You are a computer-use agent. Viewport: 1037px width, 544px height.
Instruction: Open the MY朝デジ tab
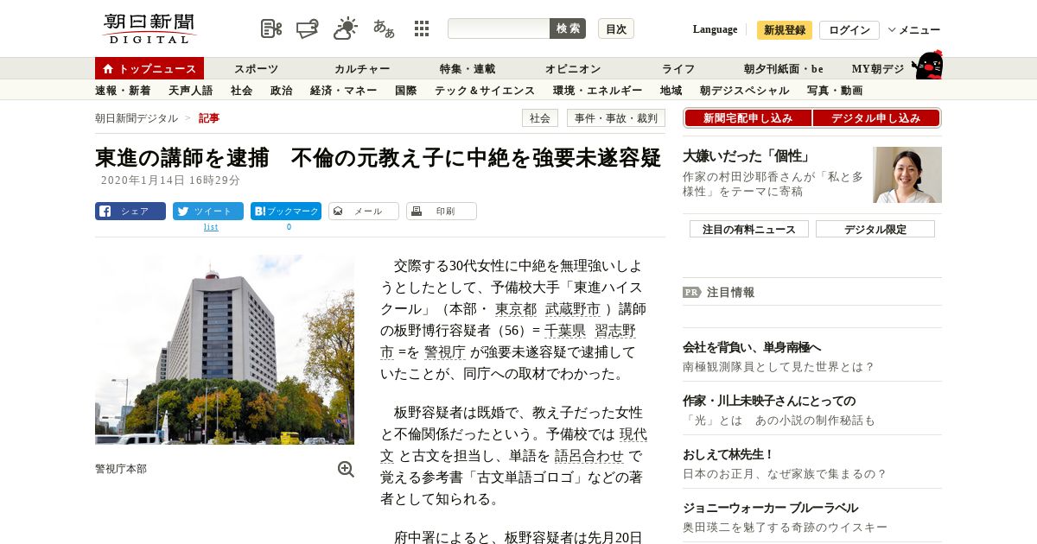tap(878, 68)
